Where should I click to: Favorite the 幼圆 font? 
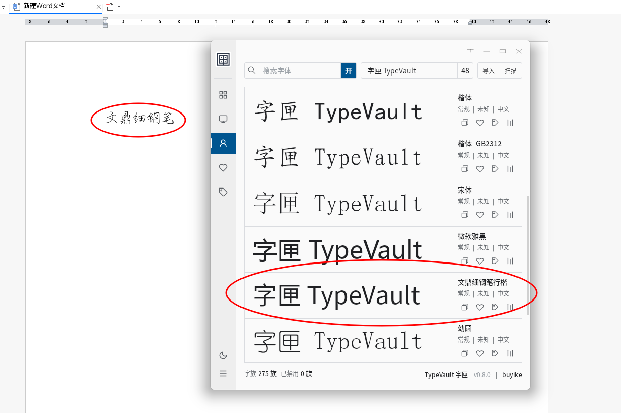click(x=480, y=353)
